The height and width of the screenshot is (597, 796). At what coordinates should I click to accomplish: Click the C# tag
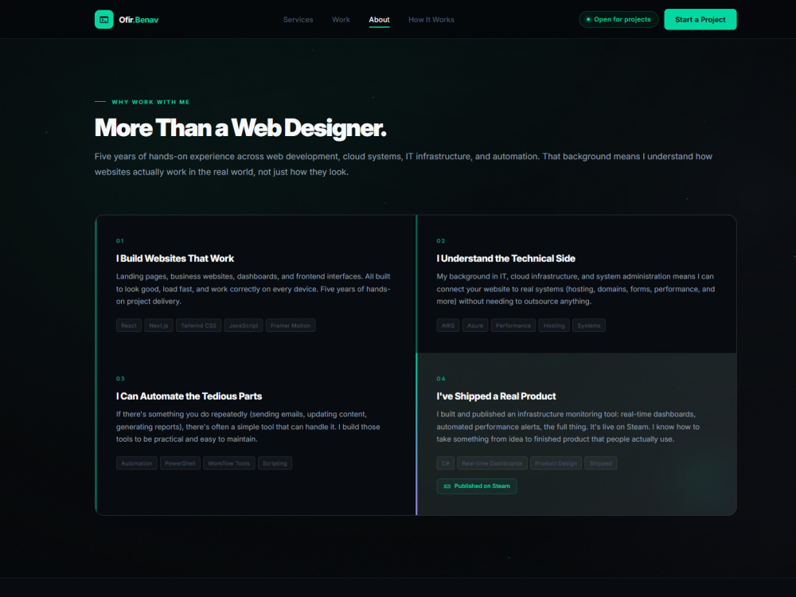coord(445,463)
